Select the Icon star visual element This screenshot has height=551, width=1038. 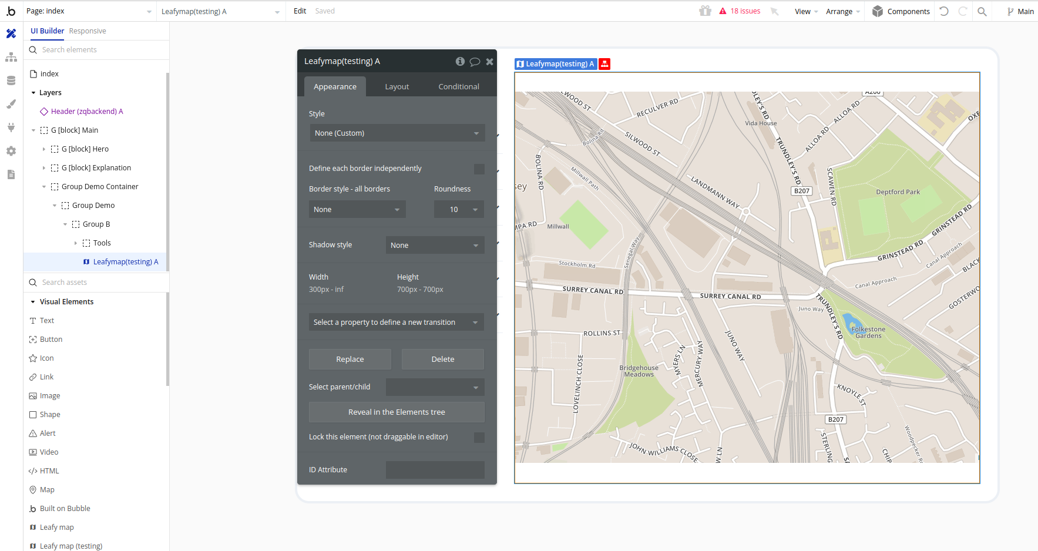click(33, 358)
